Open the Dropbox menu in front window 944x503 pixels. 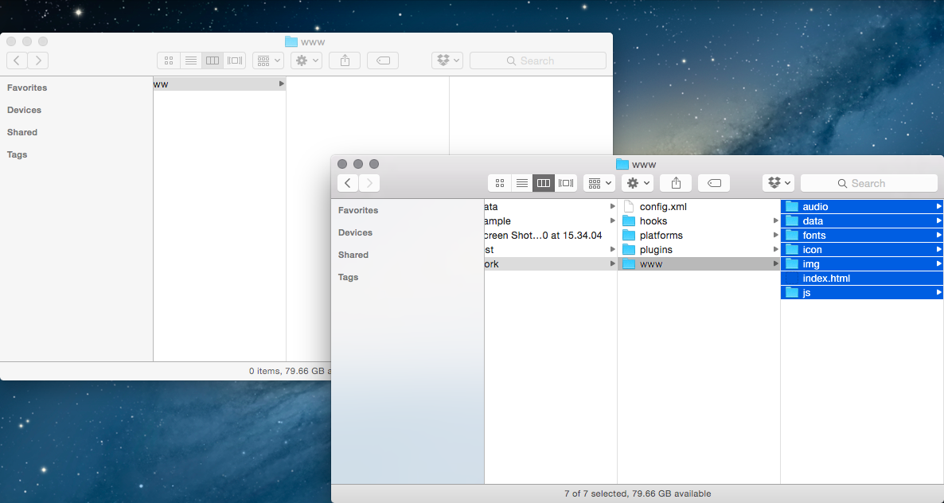click(x=778, y=183)
